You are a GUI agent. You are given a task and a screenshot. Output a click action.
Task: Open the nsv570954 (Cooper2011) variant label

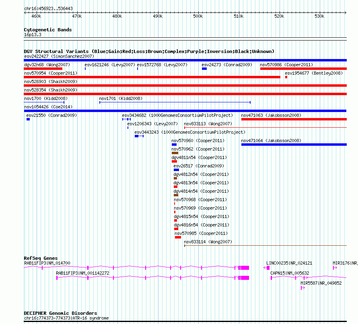click(x=51, y=73)
